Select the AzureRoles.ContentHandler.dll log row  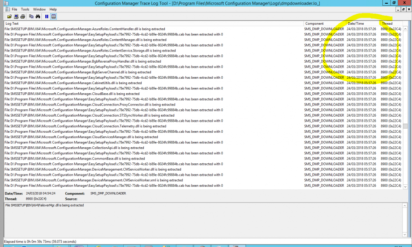(x=203, y=29)
